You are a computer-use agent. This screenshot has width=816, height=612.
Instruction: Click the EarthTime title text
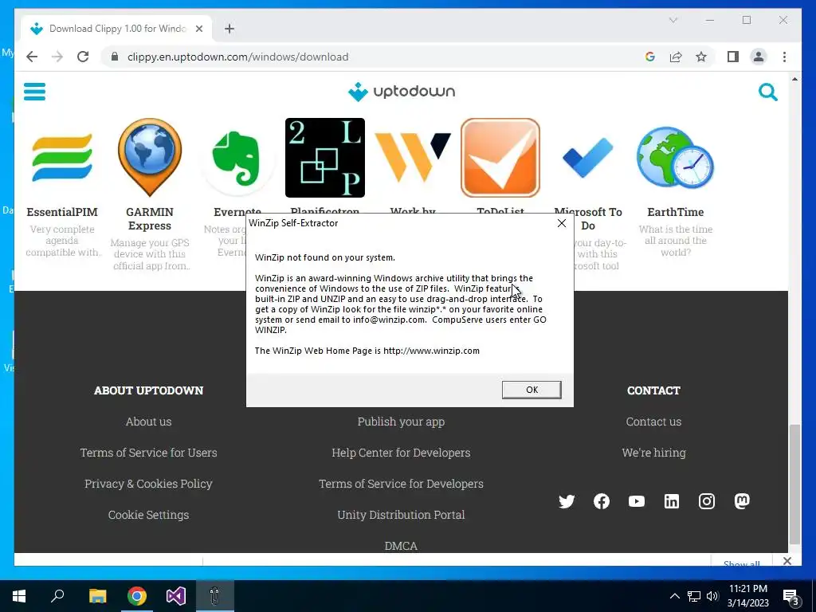[676, 212]
